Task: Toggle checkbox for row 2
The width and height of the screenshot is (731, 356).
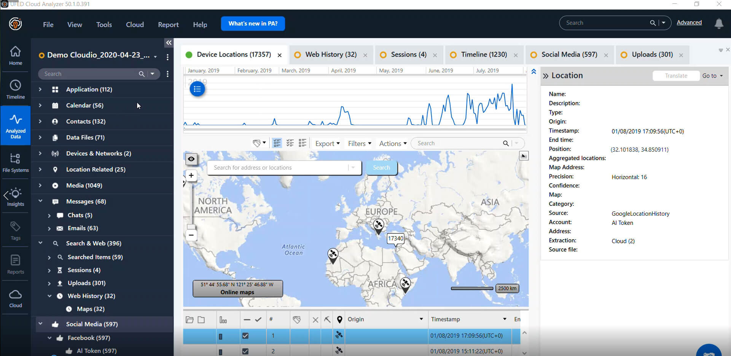Action: (245, 351)
